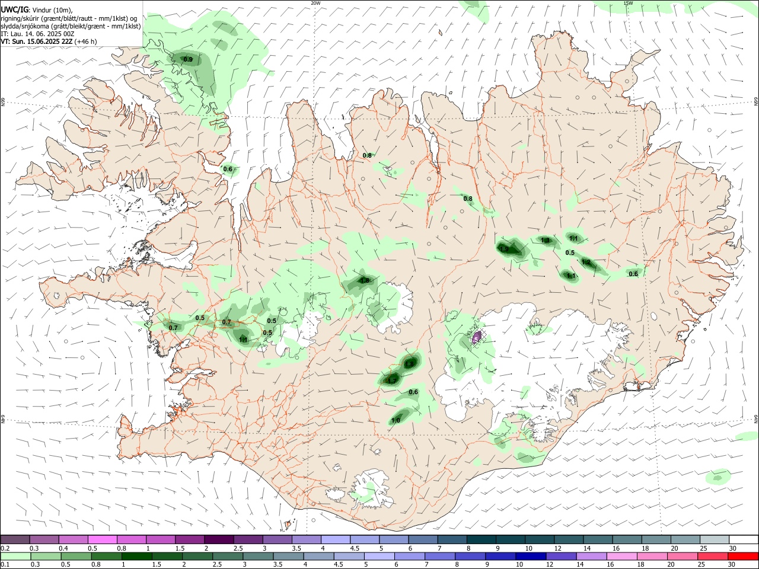Image resolution: width=759 pixels, height=569 pixels.
Task: Pick the 3–3.5 violet swatch in upper legend row
Action: coord(277,539)
